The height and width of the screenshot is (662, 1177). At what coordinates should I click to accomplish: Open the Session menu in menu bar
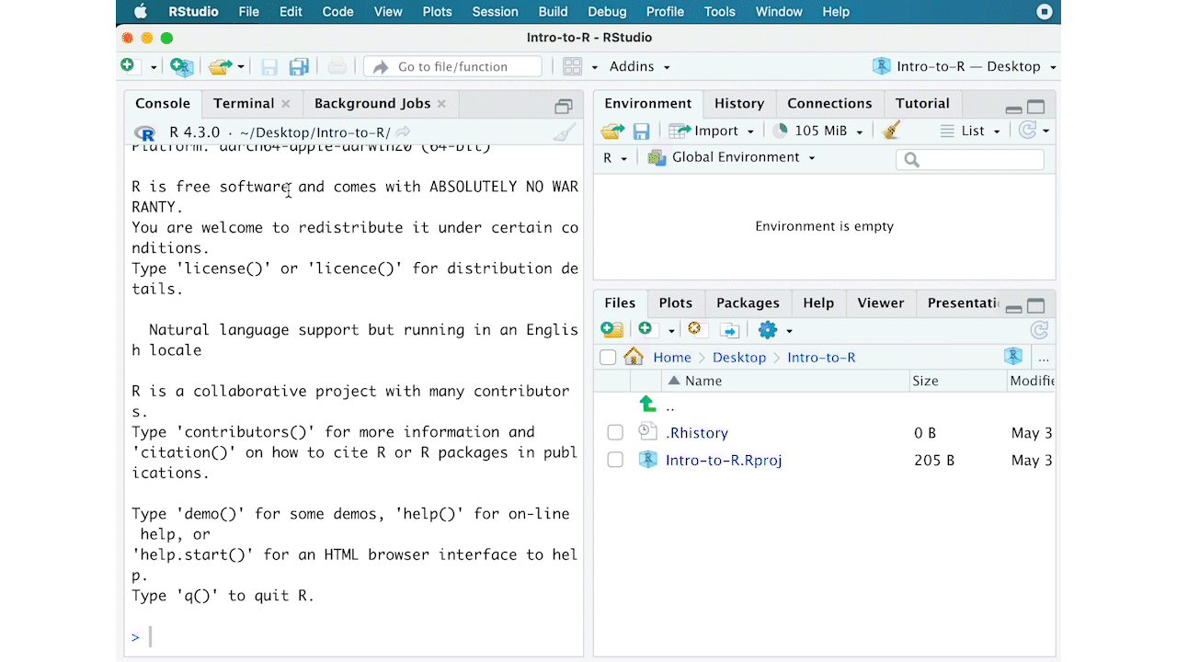click(x=495, y=12)
